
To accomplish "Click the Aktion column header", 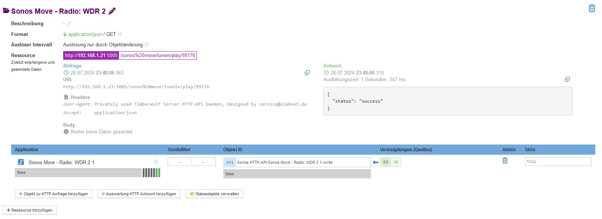I will [x=509, y=150].
